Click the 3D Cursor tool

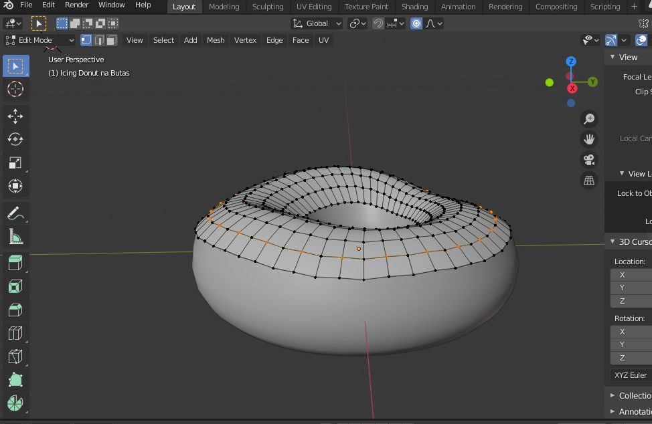pyautogui.click(x=15, y=89)
